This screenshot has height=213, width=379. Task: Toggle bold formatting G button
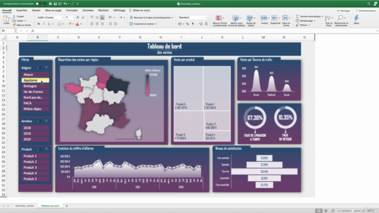click(38, 24)
